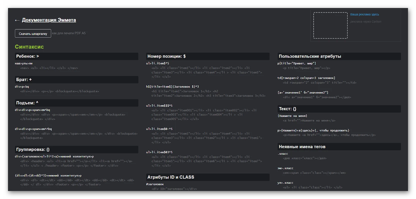Select the эм>.класс abbreviation
This screenshot has height=199, width=416.
click(x=285, y=168)
